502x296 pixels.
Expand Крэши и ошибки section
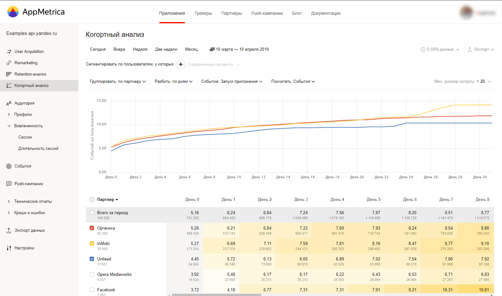9,213
